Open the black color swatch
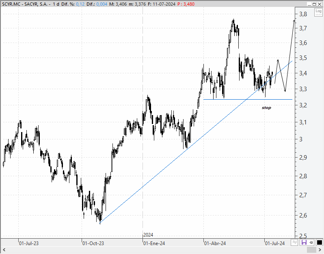The width and height of the screenshot is (324, 254). [x=319, y=242]
